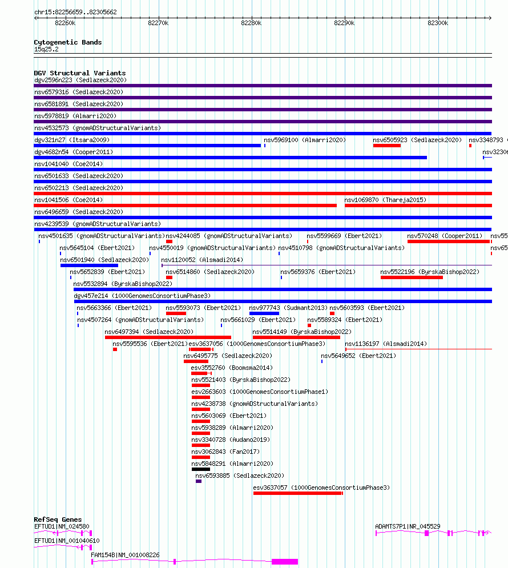
Task: Select nsv6514860 (Sedlazeck2020) label
Action: [210, 272]
